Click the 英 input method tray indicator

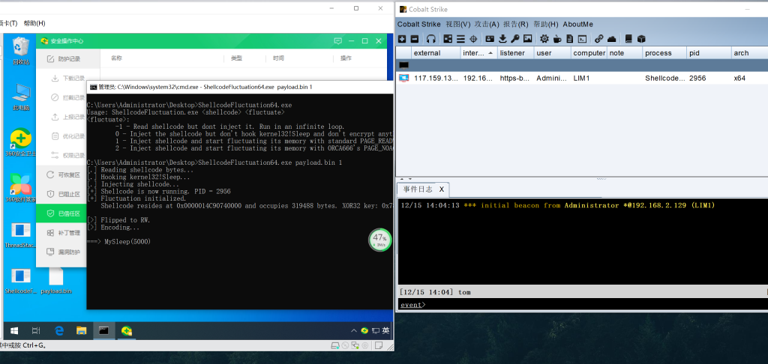(386, 331)
